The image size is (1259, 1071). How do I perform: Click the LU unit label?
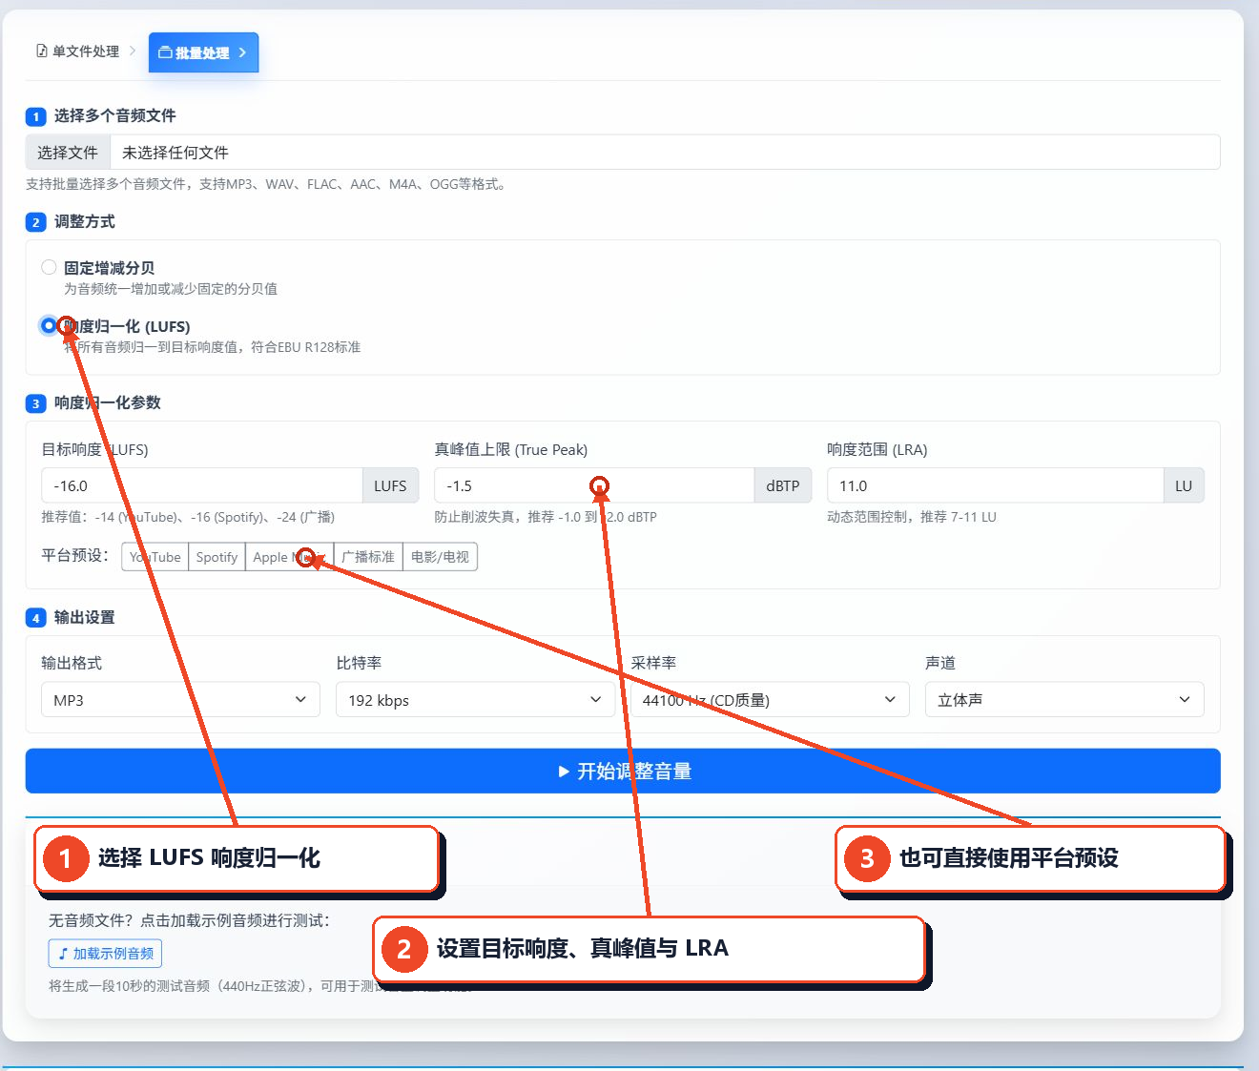coord(1184,485)
